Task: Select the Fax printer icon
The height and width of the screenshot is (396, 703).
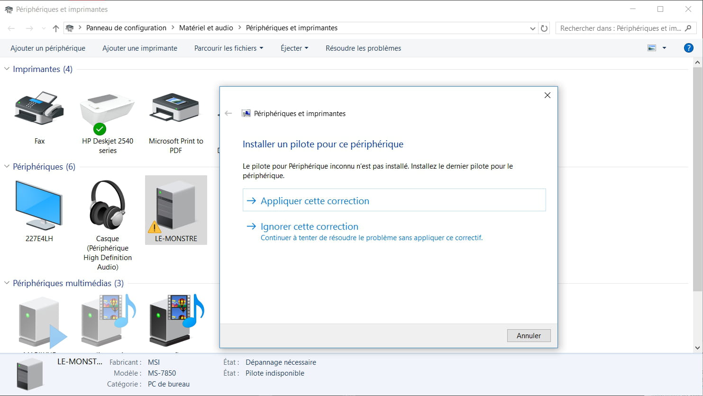Action: (39, 109)
